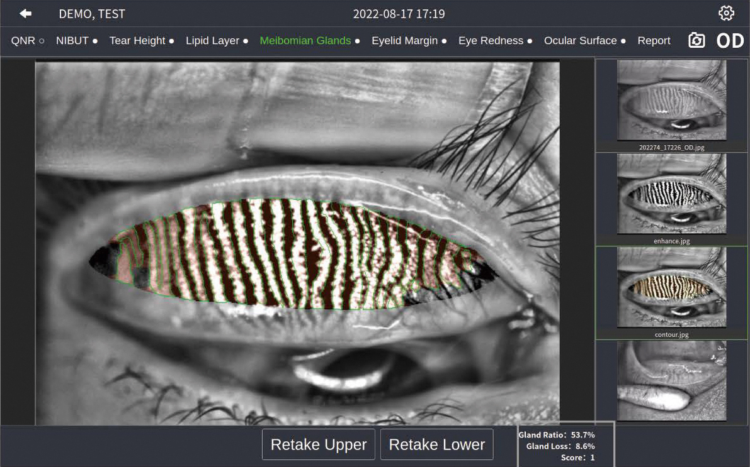Select the lower eyelid thumbnail image

pos(671,381)
